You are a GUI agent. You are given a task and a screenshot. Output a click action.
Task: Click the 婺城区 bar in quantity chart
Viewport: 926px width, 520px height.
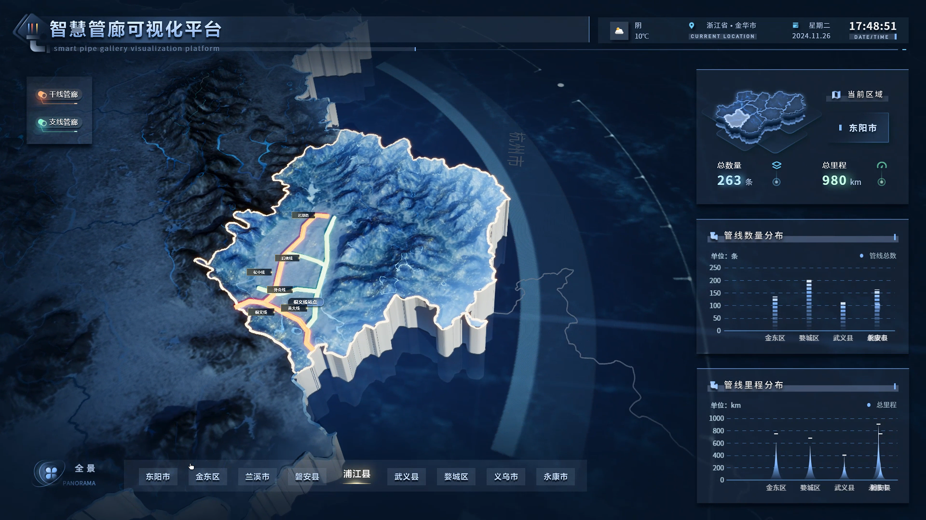tap(809, 305)
